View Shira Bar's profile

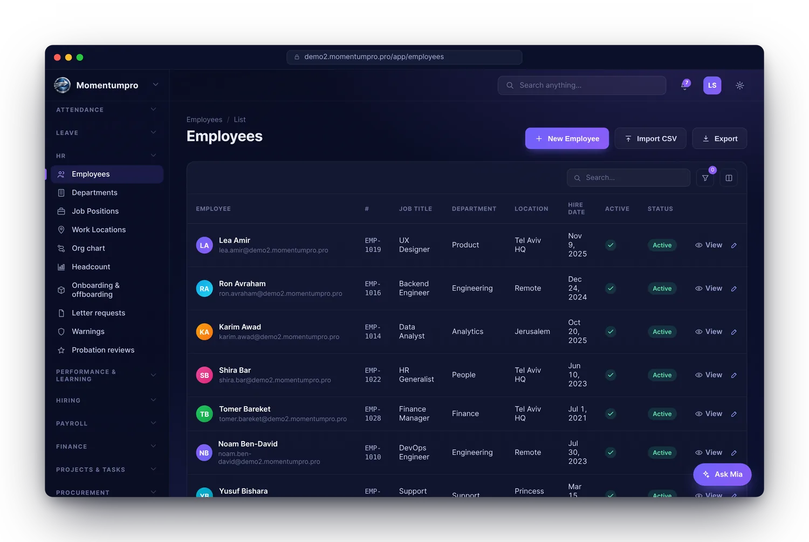click(709, 375)
